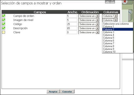
Task: Click the 'Descripción' field label
Action: 20,28
